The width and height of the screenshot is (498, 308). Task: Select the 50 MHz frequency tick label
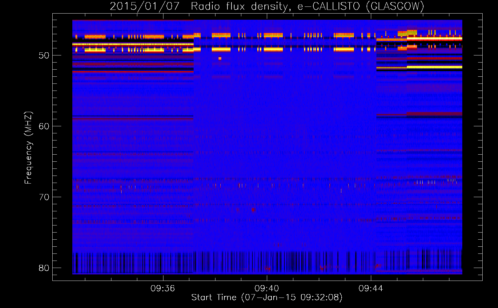(44, 55)
